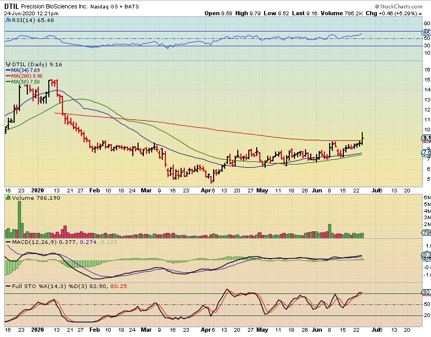Click the MA(34) 7.69 legend text
Viewport: 431px width, 337px height.
click(25, 70)
